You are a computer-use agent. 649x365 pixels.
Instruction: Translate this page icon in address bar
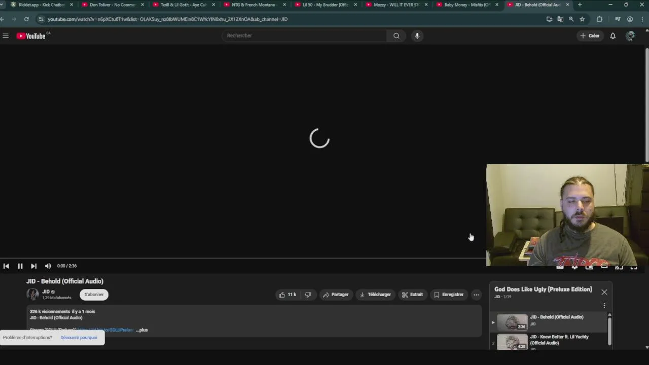(x=560, y=19)
